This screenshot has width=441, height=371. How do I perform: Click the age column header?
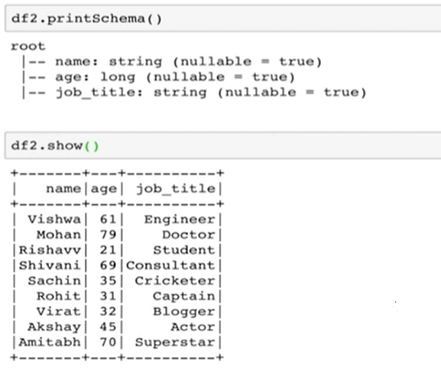tap(104, 189)
